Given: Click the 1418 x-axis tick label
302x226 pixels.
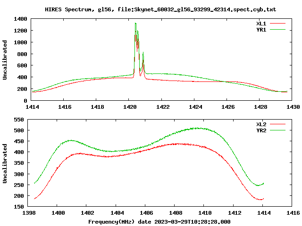Looking at the screenshot, I should tap(97, 107).
